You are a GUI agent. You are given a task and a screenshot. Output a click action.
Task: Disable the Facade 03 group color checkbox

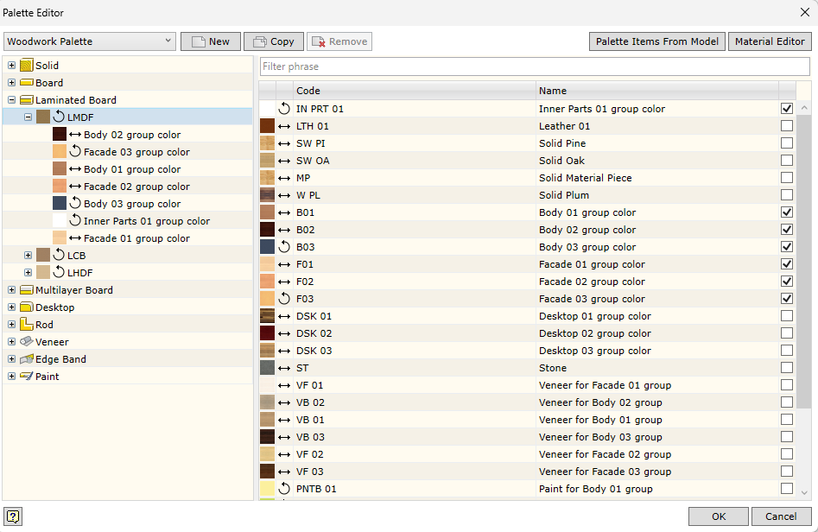tap(787, 298)
